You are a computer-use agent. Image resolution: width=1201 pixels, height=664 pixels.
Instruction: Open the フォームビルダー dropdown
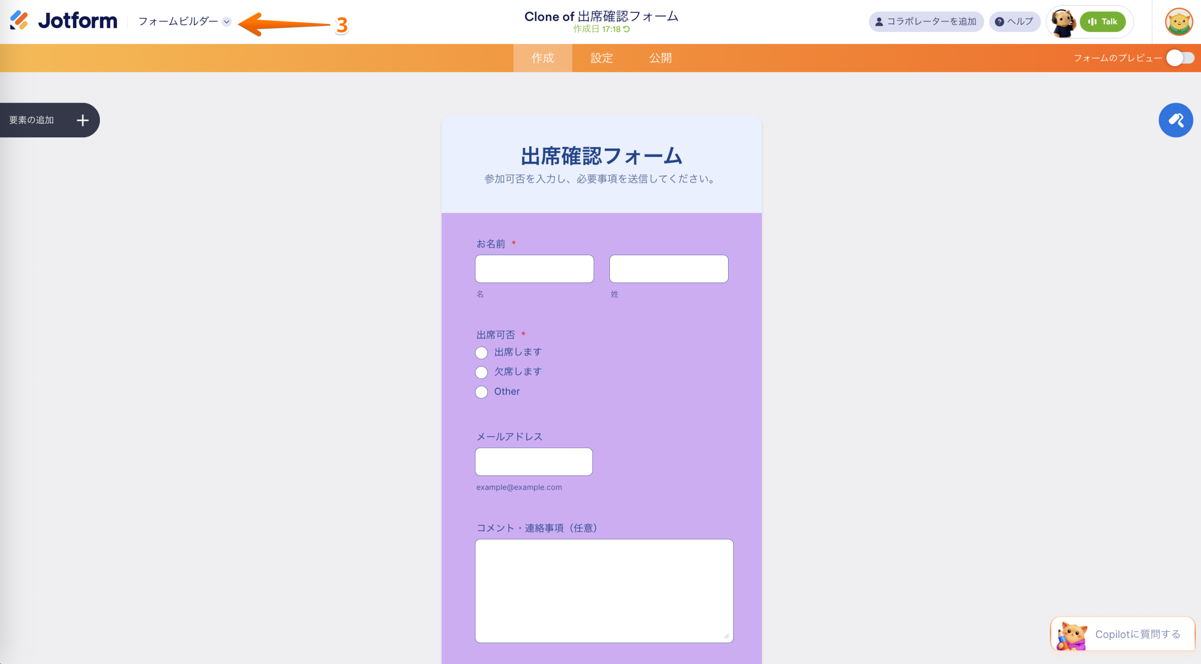185,22
